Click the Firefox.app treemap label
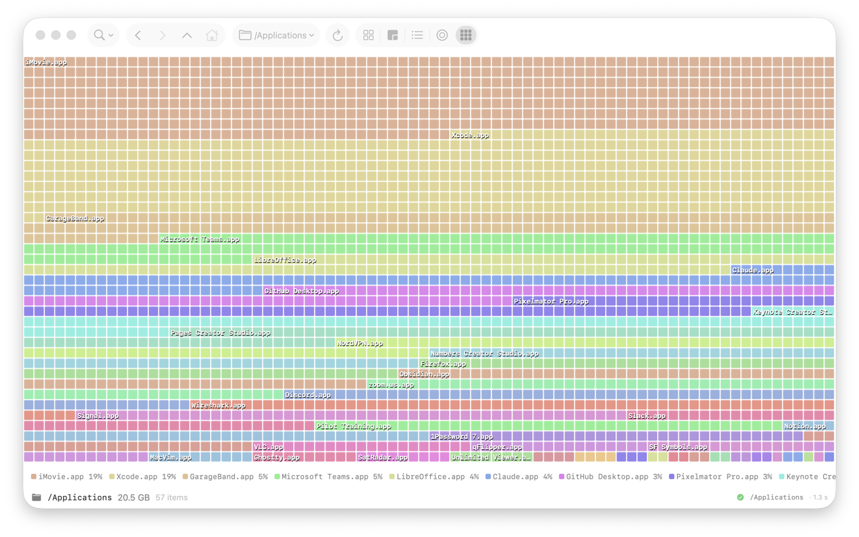This screenshot has width=859, height=537. 443,364
